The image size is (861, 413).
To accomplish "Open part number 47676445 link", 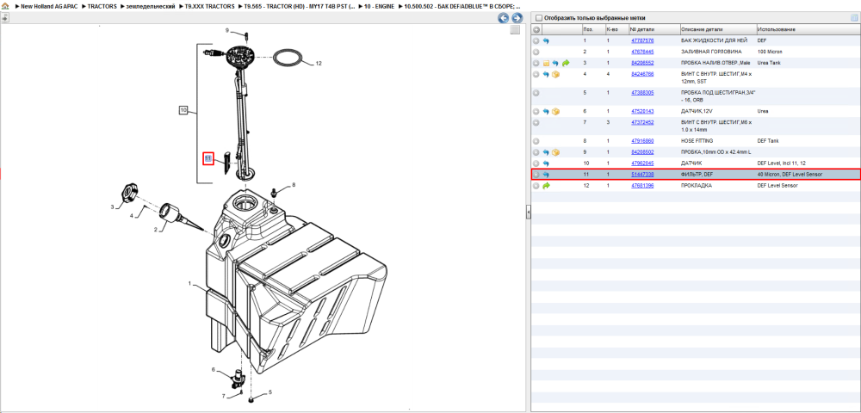I will (642, 52).
